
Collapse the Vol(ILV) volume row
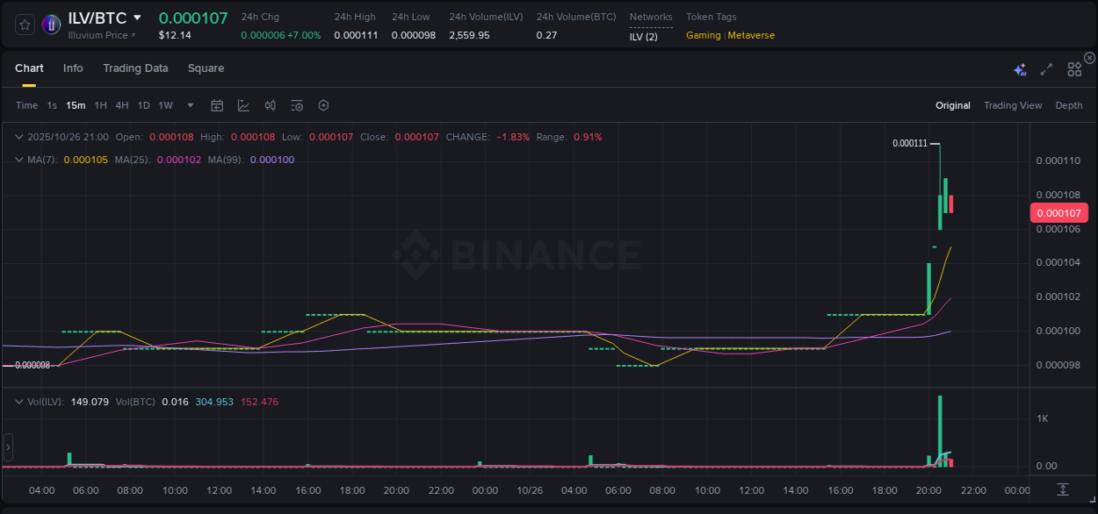point(18,402)
